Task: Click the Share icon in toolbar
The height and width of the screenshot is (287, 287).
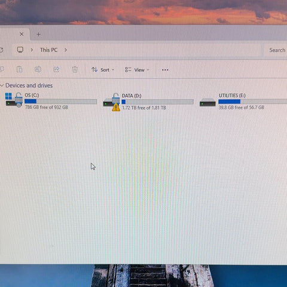Action: (x=56, y=69)
